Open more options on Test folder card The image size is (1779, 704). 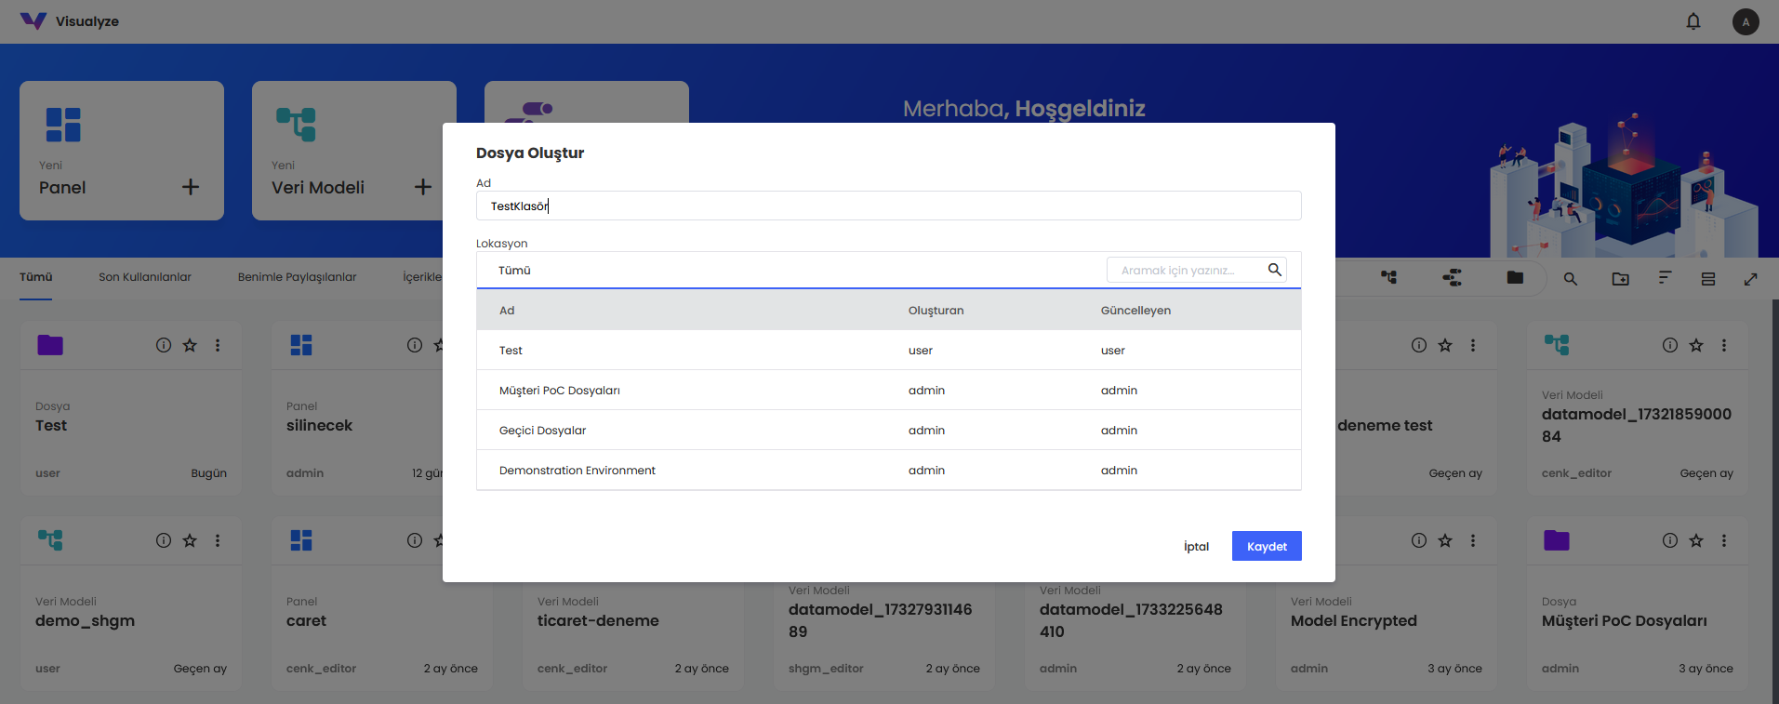[x=218, y=345]
